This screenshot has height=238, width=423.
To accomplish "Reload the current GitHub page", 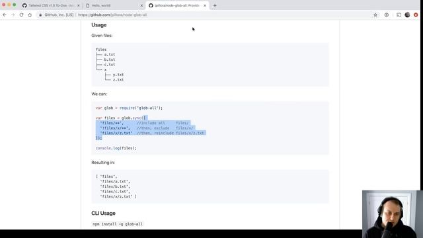I will point(21,15).
